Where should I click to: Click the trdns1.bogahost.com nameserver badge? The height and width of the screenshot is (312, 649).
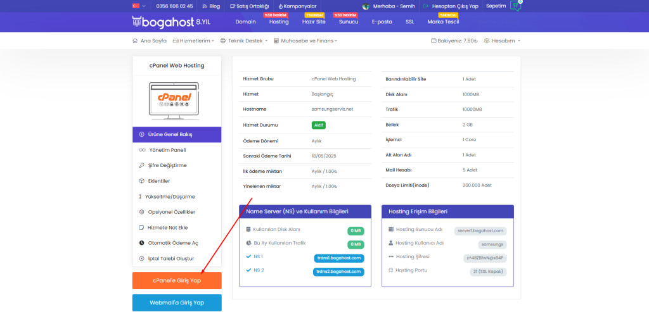pyautogui.click(x=338, y=258)
